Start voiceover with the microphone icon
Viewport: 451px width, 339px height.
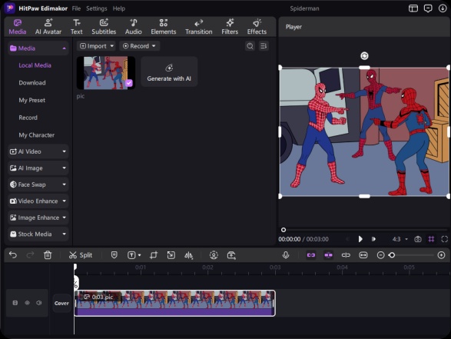click(x=286, y=255)
